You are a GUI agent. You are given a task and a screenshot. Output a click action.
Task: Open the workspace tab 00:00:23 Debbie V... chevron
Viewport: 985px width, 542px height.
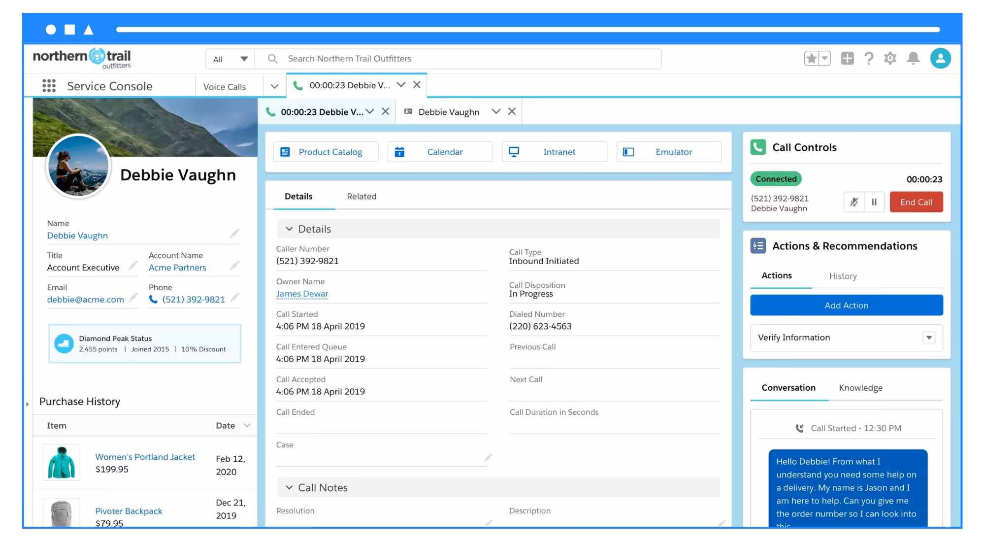pyautogui.click(x=401, y=85)
